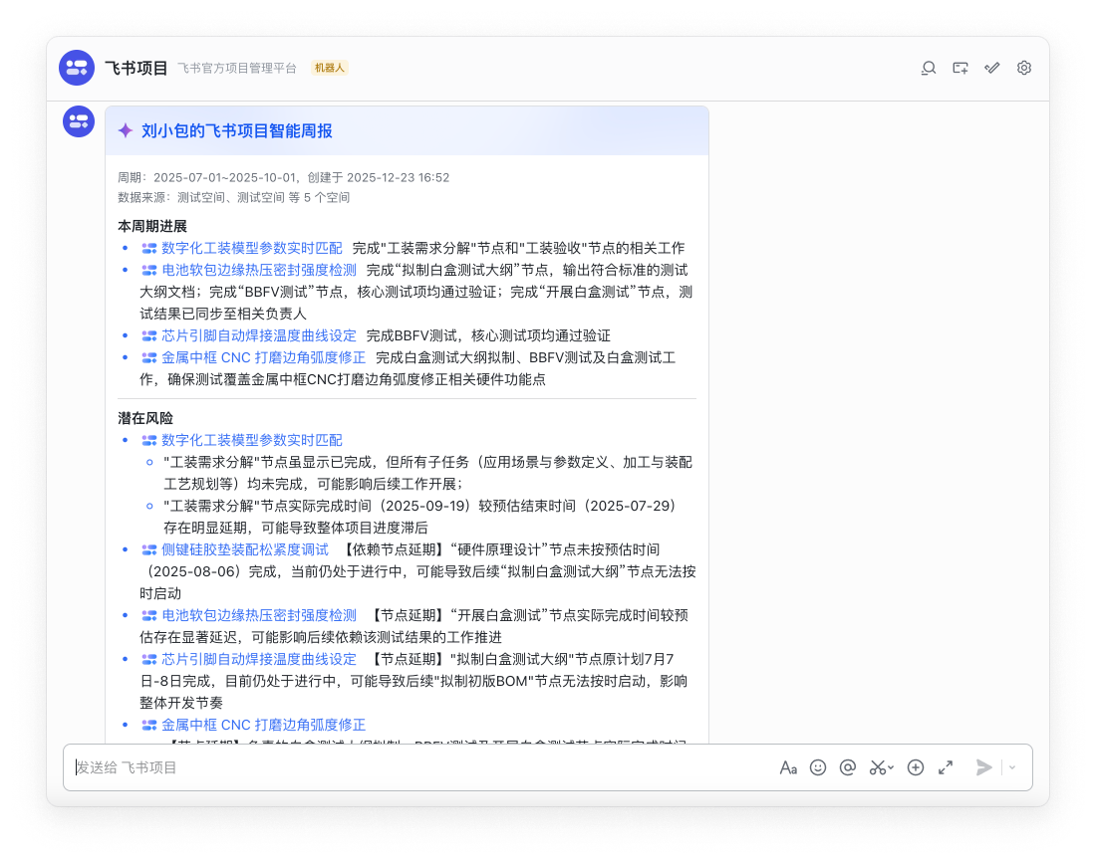The image size is (1096, 863).
Task: Open 芯片引脚自动焊接温度曲线设定 link under 潜在风险
Action: [259, 658]
